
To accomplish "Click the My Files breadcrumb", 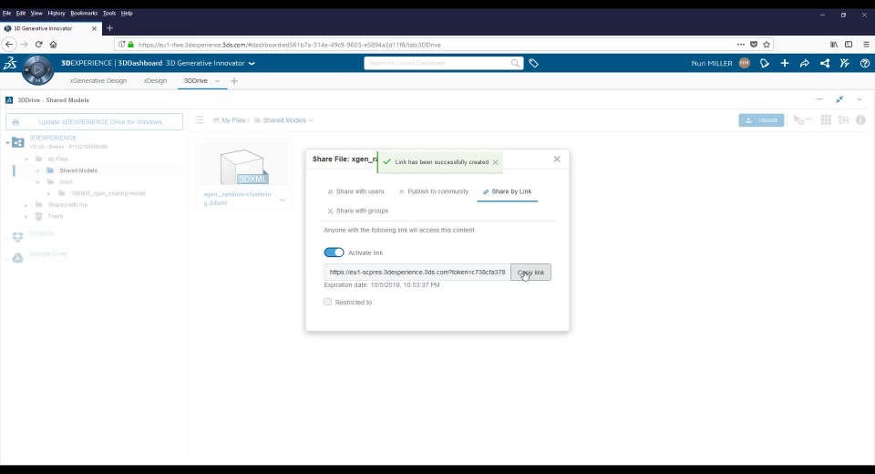I will [233, 120].
